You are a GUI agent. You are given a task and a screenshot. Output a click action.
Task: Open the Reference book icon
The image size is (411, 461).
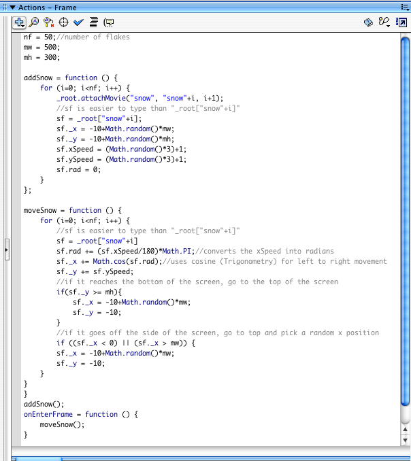click(368, 22)
